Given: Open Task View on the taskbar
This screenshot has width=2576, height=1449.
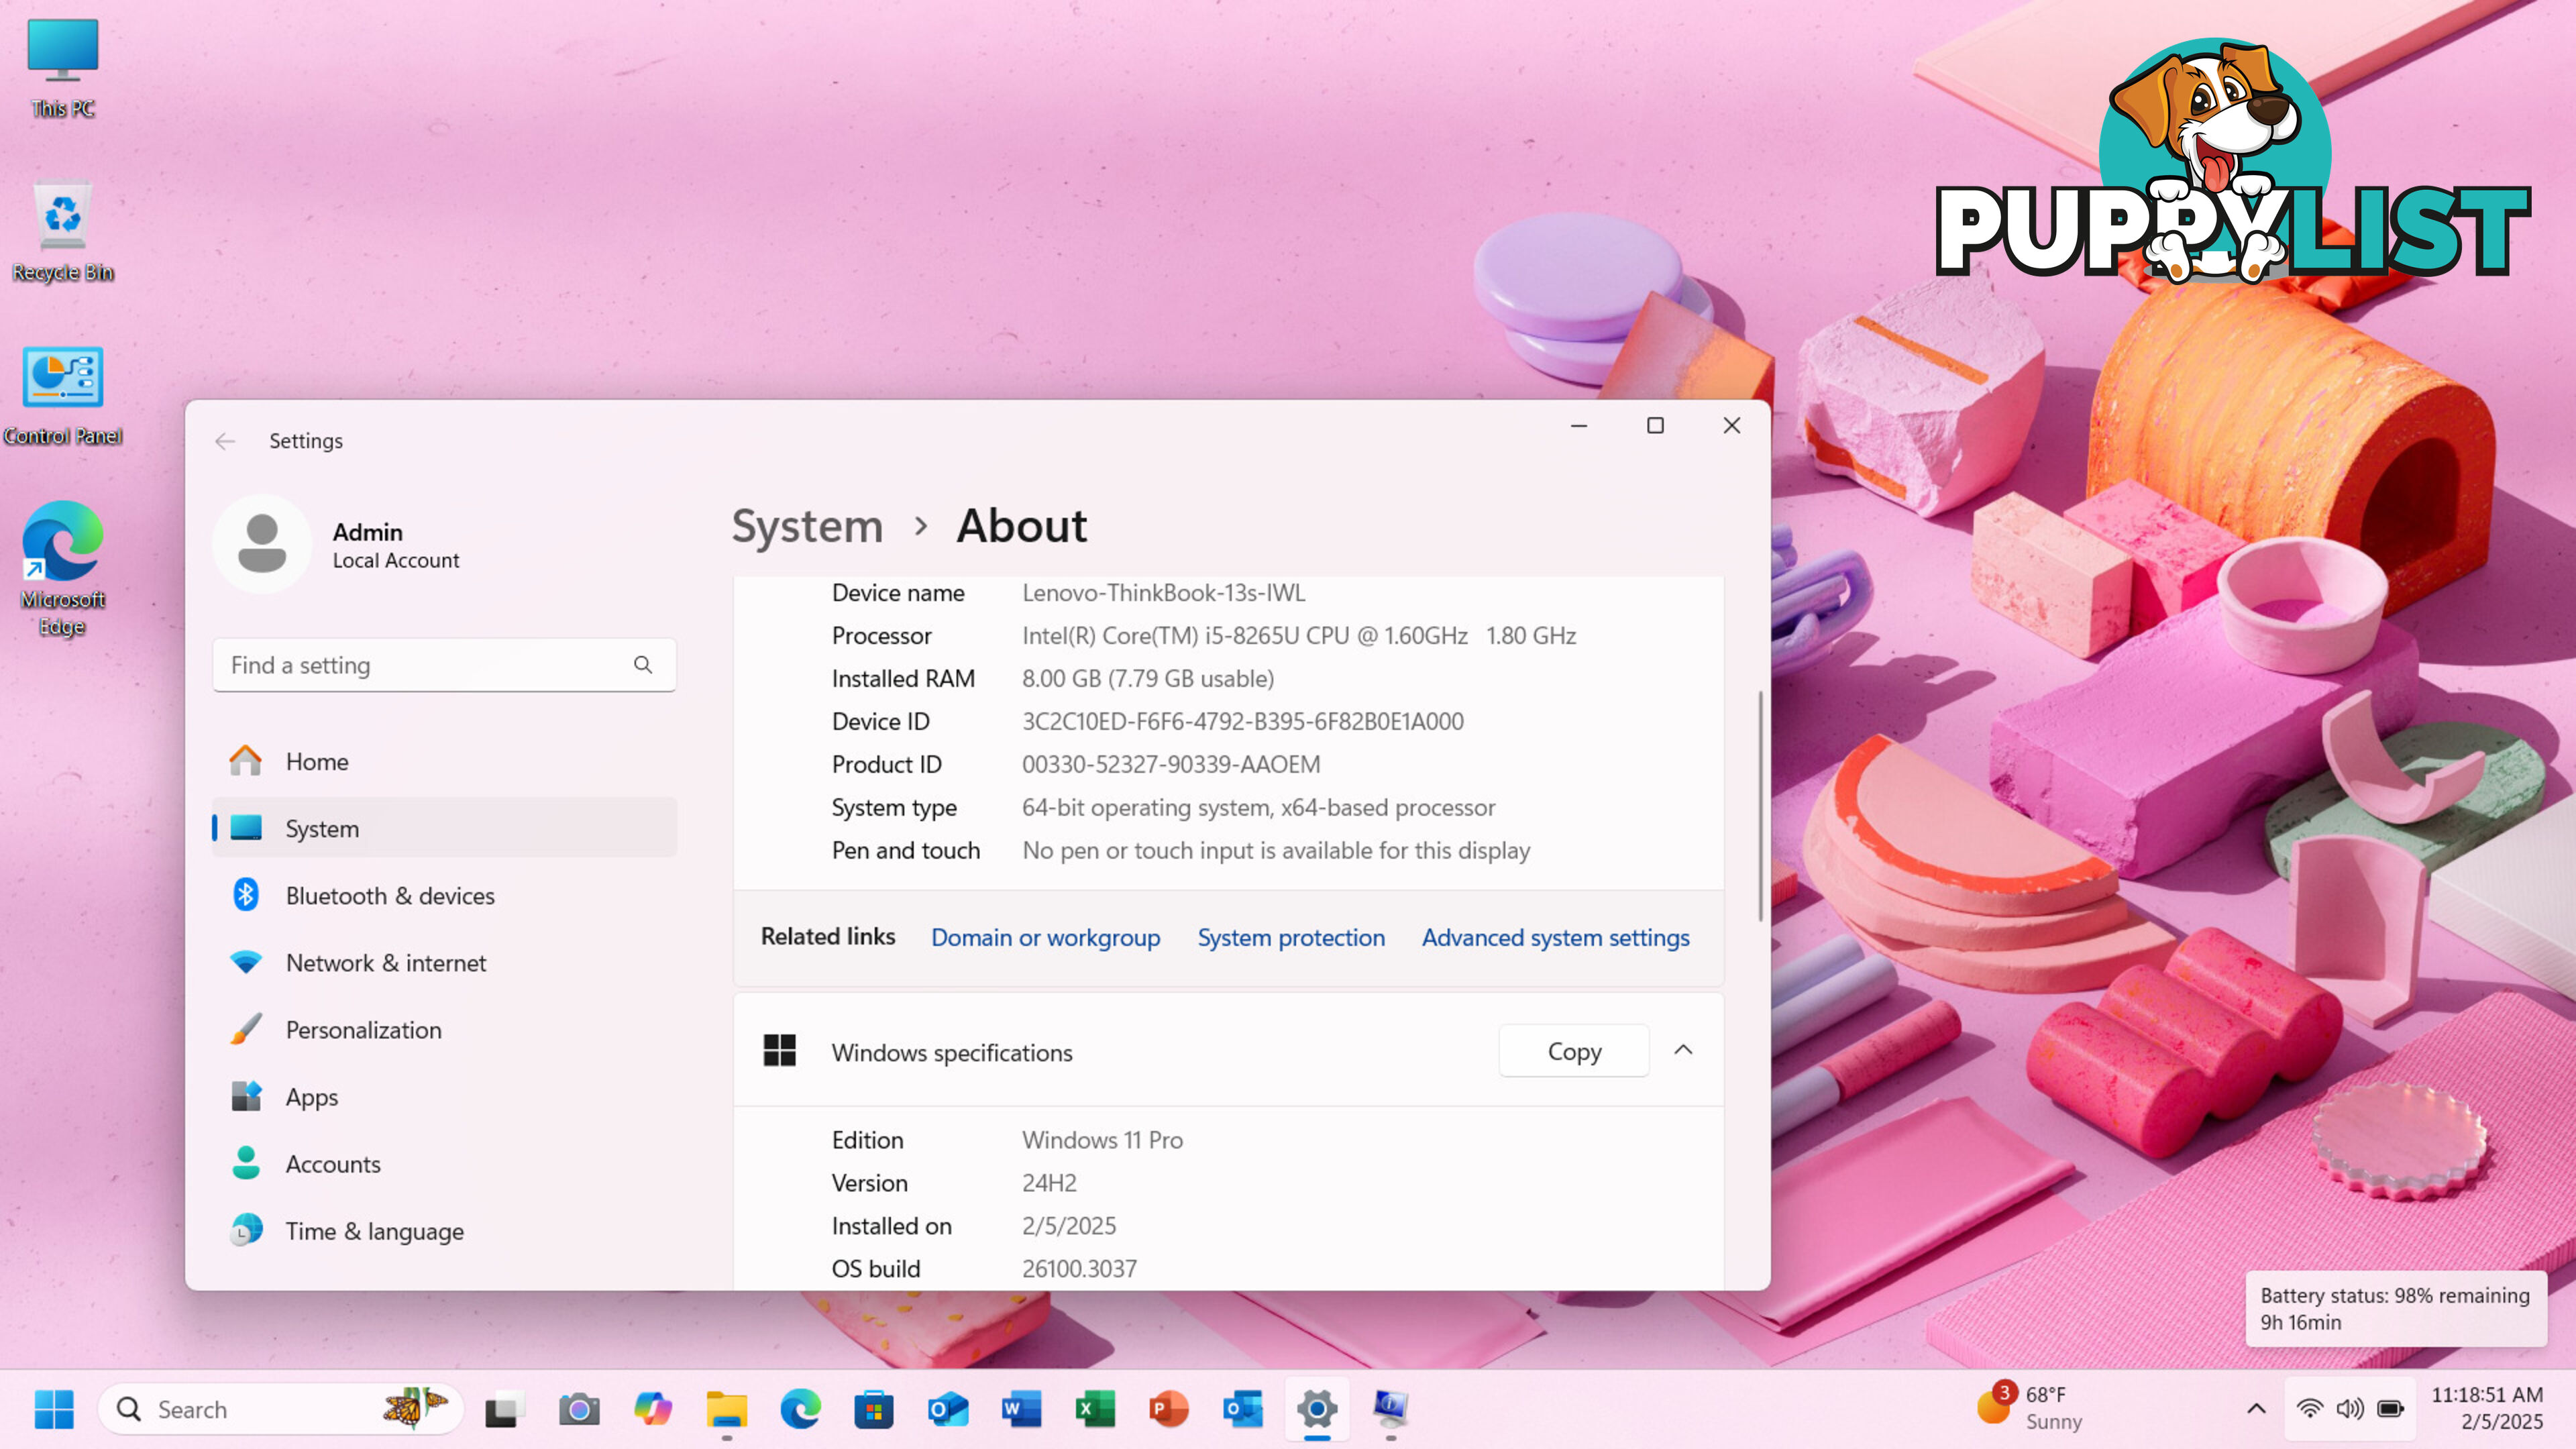Looking at the screenshot, I should click(505, 1409).
